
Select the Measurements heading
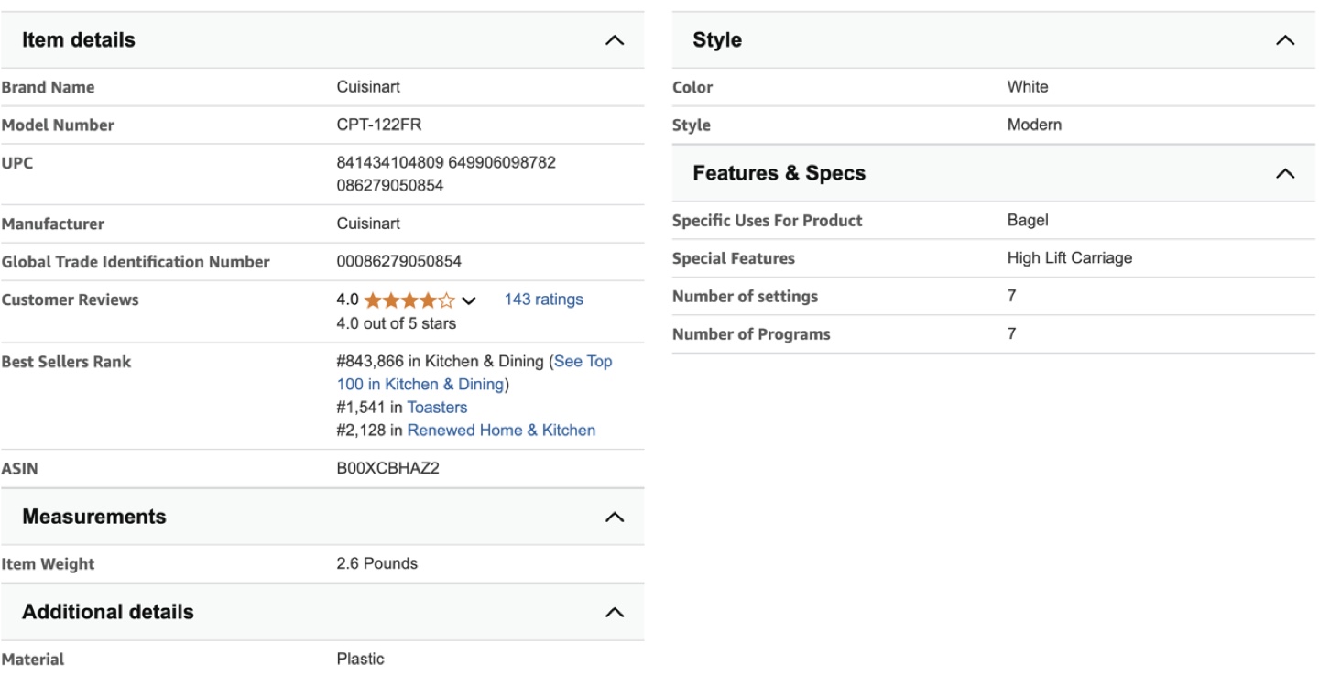[x=94, y=517]
